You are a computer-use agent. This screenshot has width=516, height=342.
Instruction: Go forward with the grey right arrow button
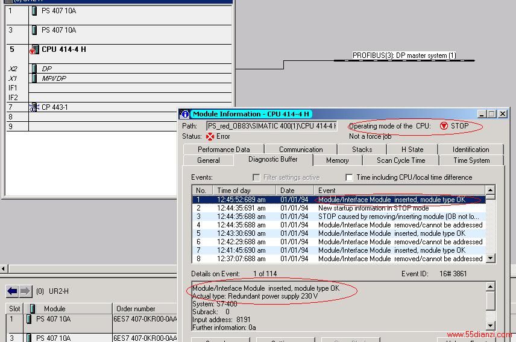pos(26,291)
